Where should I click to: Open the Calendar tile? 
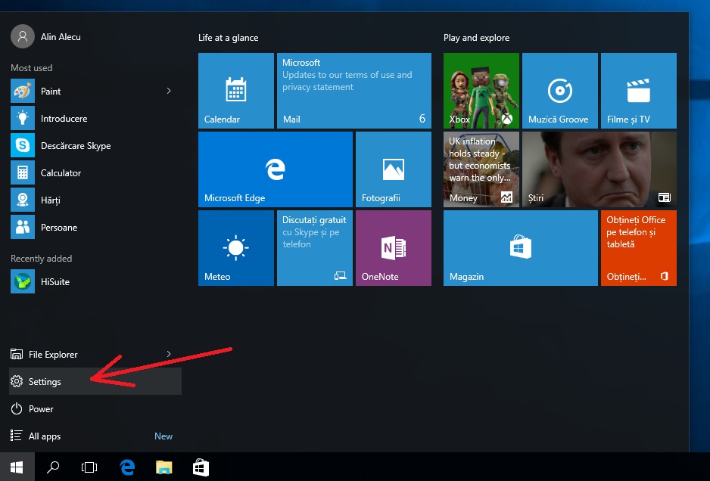(236, 91)
